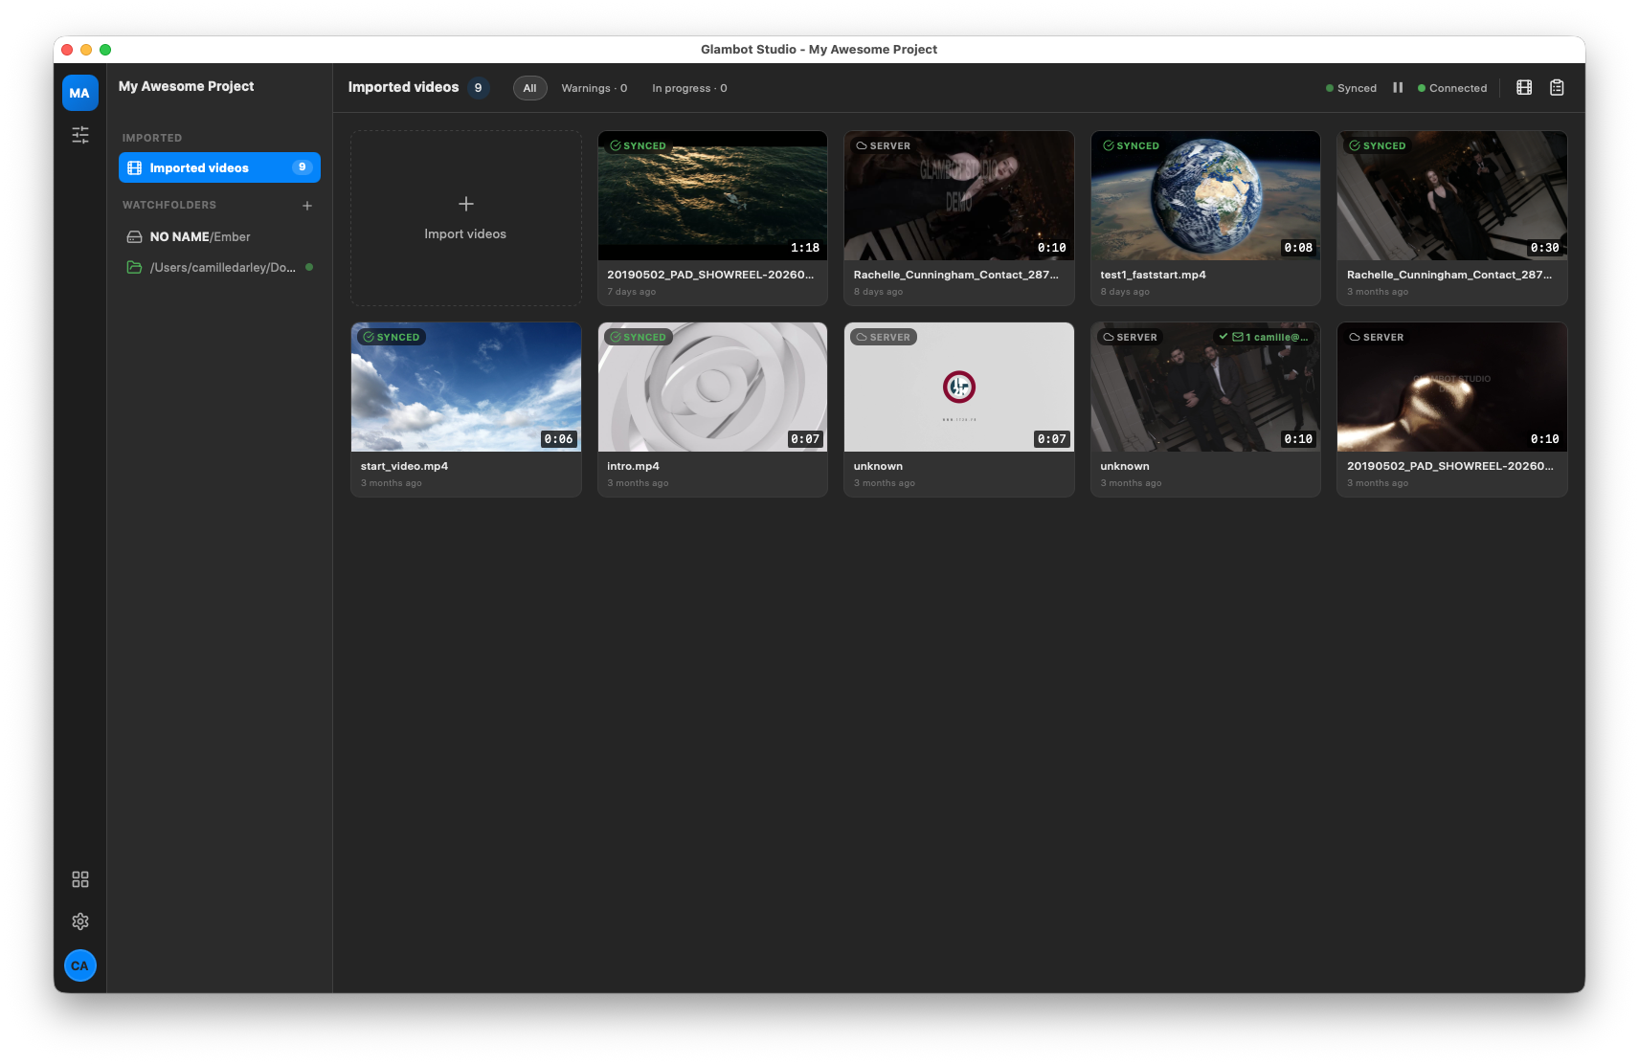
Task: Click SYNCED badge on test1_faststart.mp4
Action: pos(1131,146)
